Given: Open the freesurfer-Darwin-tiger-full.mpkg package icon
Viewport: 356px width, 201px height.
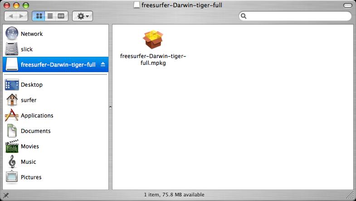Looking at the screenshot, I should click(153, 40).
